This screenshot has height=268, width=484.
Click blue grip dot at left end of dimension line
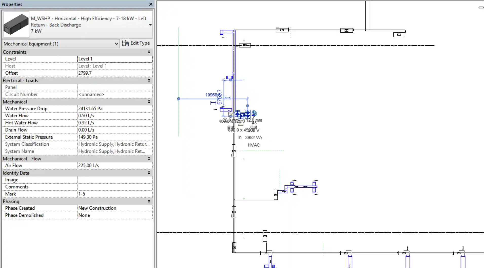179,99
